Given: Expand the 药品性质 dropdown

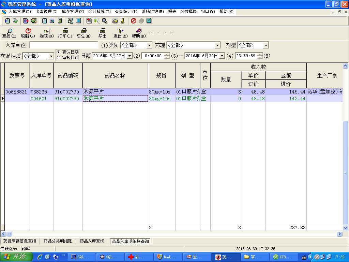Looking at the screenshot, I should [x=51, y=56].
